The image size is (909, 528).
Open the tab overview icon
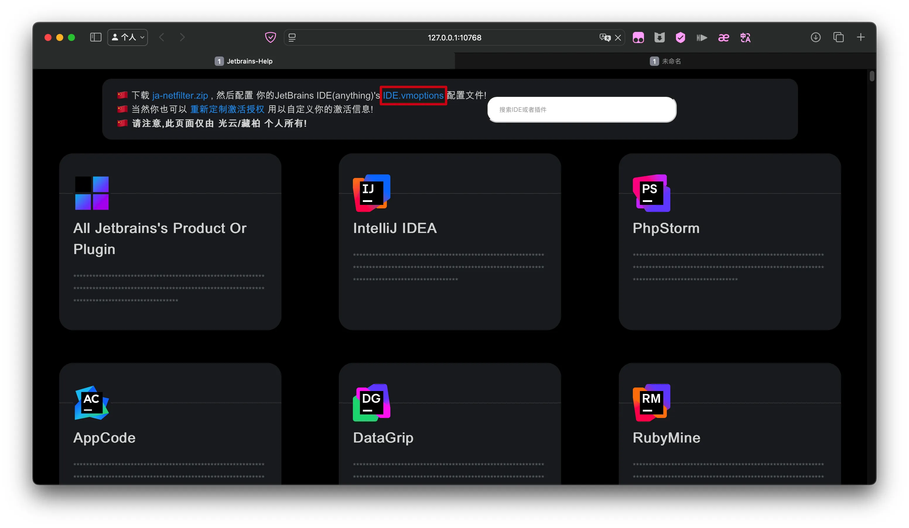838,37
